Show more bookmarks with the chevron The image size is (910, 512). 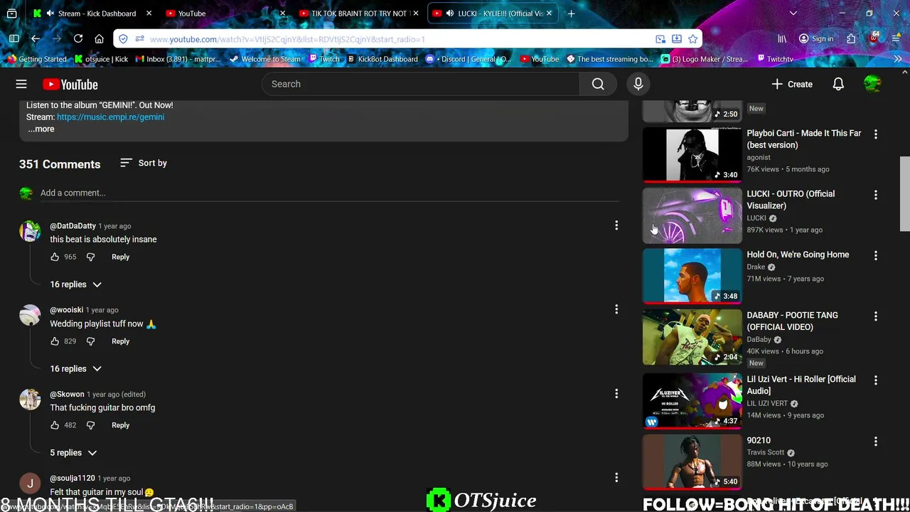pyautogui.click(x=897, y=59)
